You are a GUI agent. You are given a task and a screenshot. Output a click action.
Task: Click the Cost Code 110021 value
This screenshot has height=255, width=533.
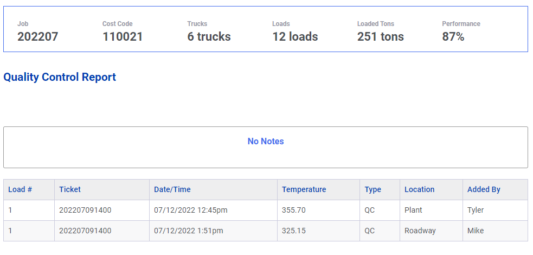[x=123, y=37]
